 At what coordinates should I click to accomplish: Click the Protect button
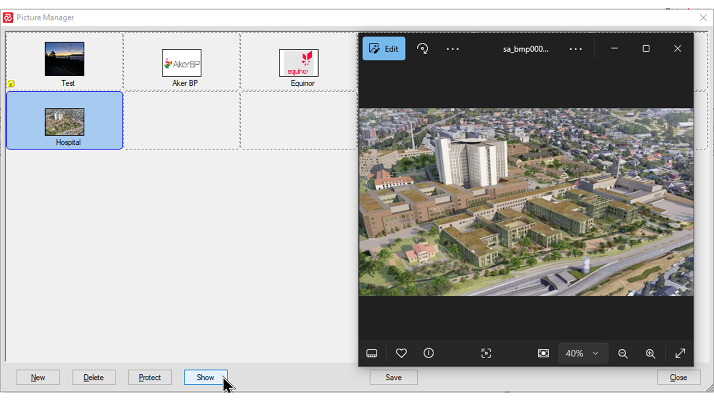pos(150,377)
